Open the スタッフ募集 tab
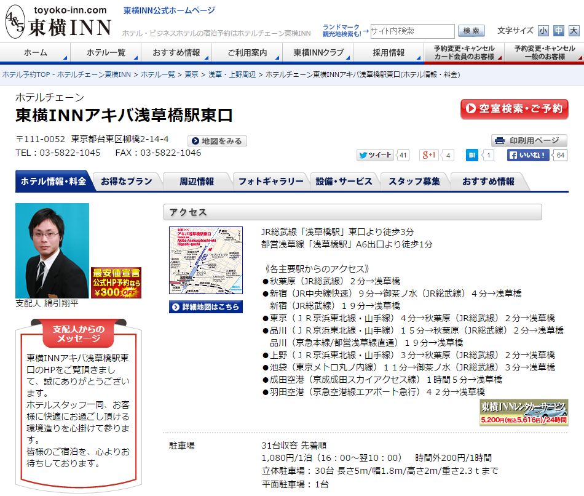This screenshot has height=496, width=584. coord(414,182)
